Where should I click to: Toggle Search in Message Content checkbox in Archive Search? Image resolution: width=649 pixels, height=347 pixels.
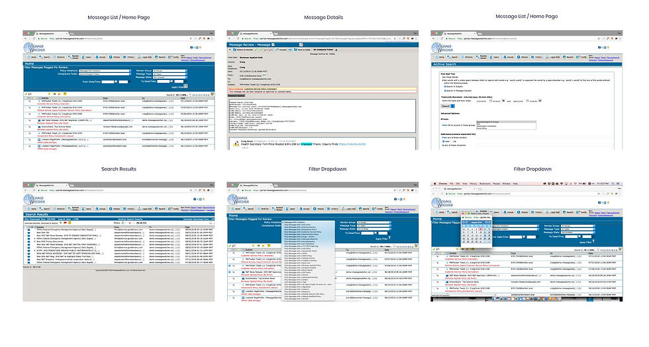(x=445, y=91)
